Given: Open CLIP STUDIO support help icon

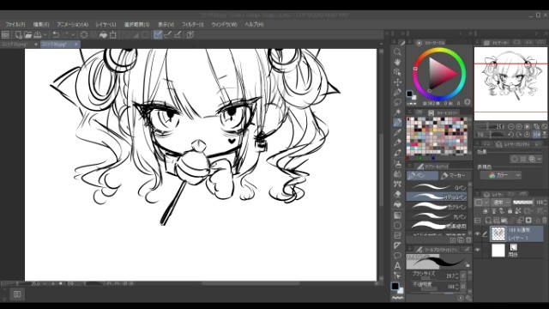Looking at the screenshot, I should tap(190, 34).
